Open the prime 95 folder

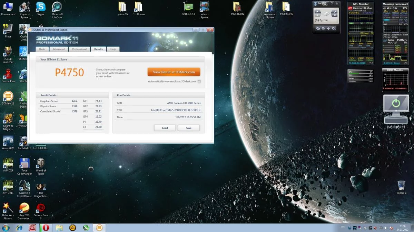pyautogui.click(x=123, y=7)
